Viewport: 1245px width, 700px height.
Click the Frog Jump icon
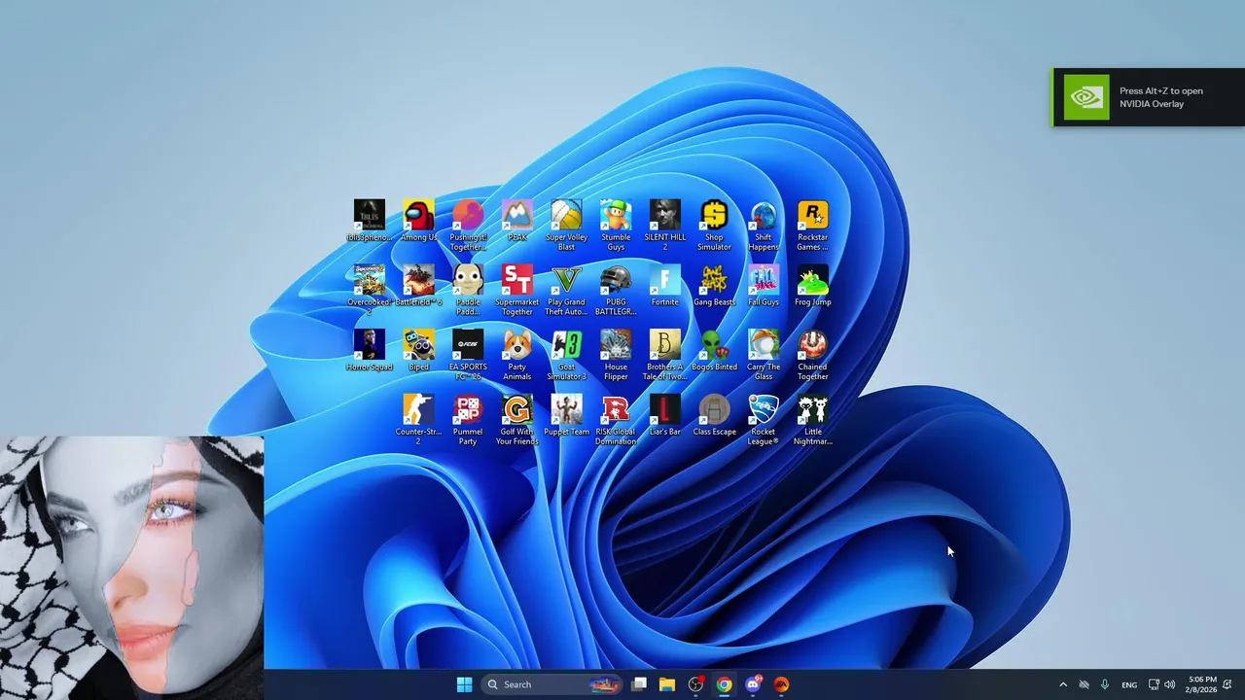click(x=813, y=286)
